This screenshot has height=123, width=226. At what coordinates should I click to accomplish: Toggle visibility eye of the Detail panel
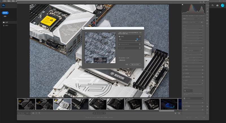coord(203,80)
